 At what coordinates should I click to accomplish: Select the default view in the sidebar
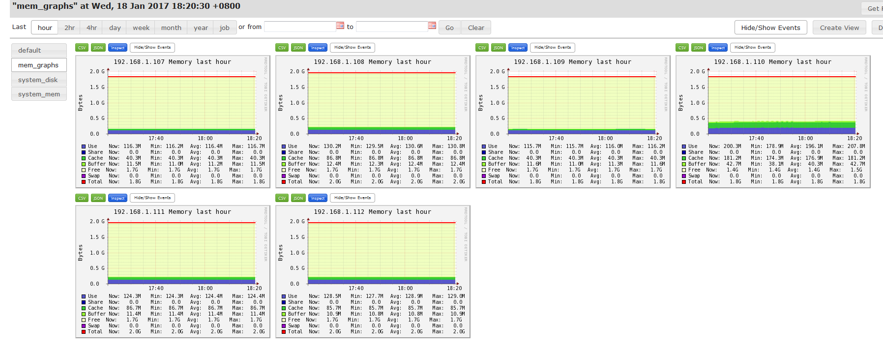pos(38,50)
